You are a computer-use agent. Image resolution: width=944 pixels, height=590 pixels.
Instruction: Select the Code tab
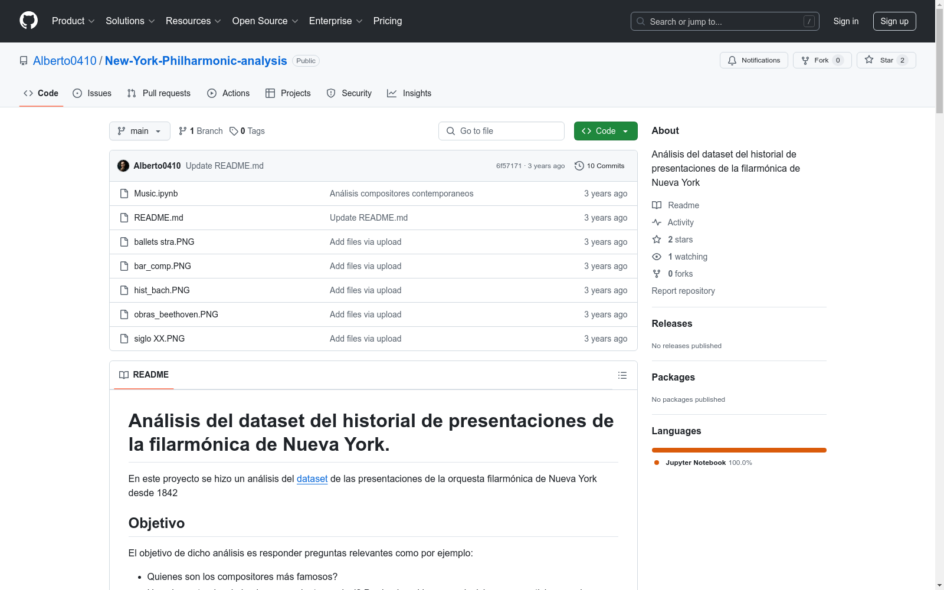tap(41, 93)
